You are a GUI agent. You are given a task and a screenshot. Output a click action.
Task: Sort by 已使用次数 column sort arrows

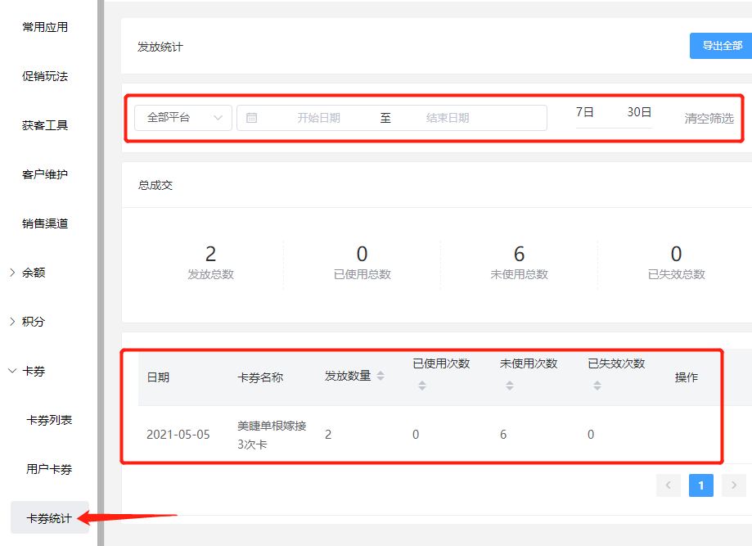click(422, 386)
